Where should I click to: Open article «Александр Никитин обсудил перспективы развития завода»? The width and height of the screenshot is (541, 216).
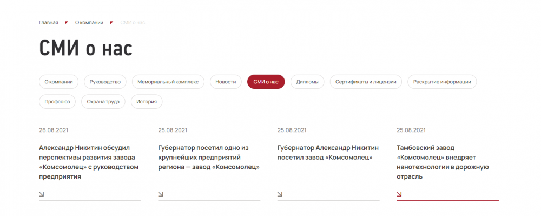(x=89, y=162)
